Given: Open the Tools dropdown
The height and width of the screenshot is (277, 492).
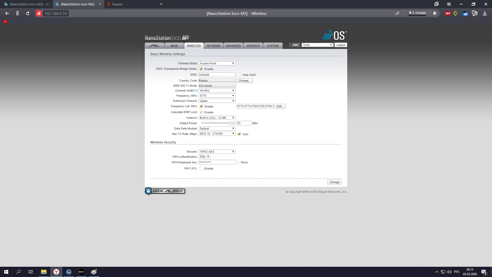Looking at the screenshot, I should pos(317,45).
